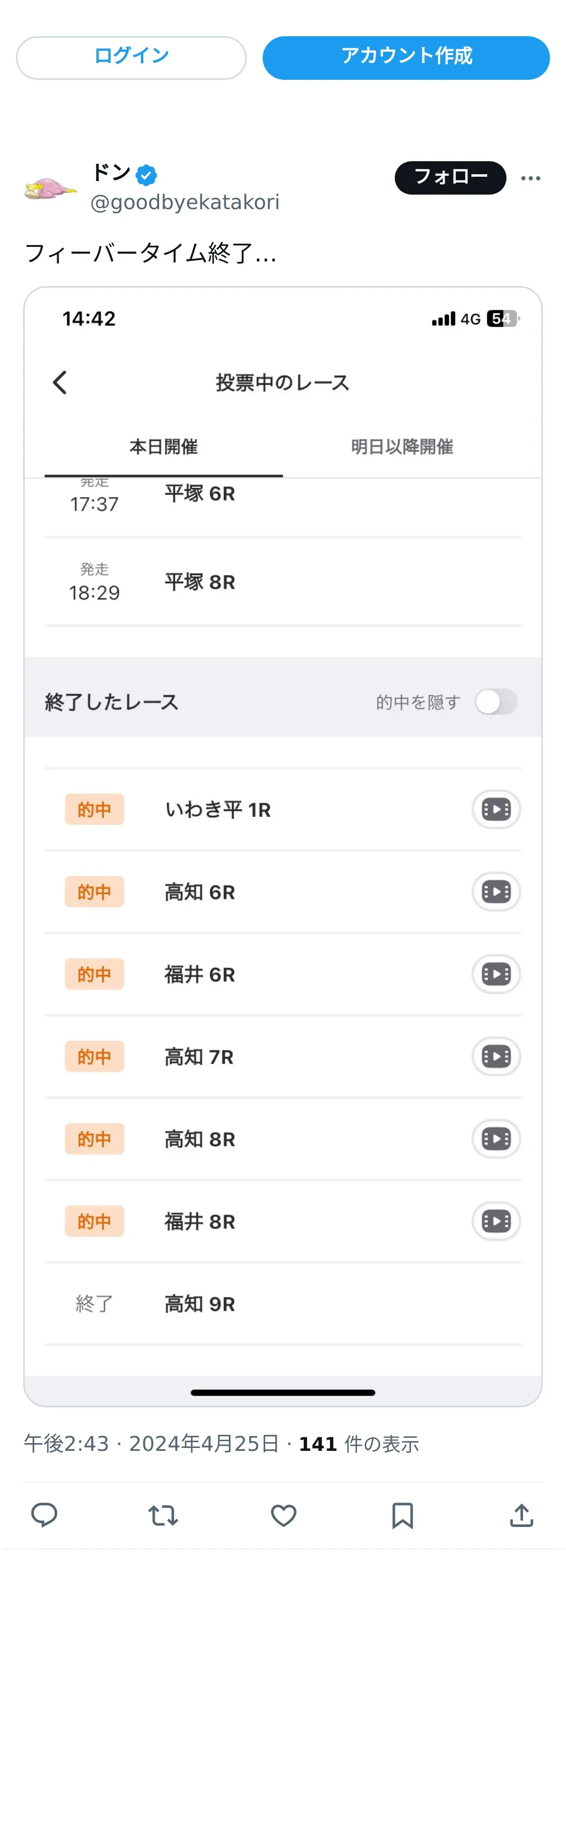Play the 高知 7R race video
Image resolution: width=566 pixels, height=1827 pixels.
496,1056
